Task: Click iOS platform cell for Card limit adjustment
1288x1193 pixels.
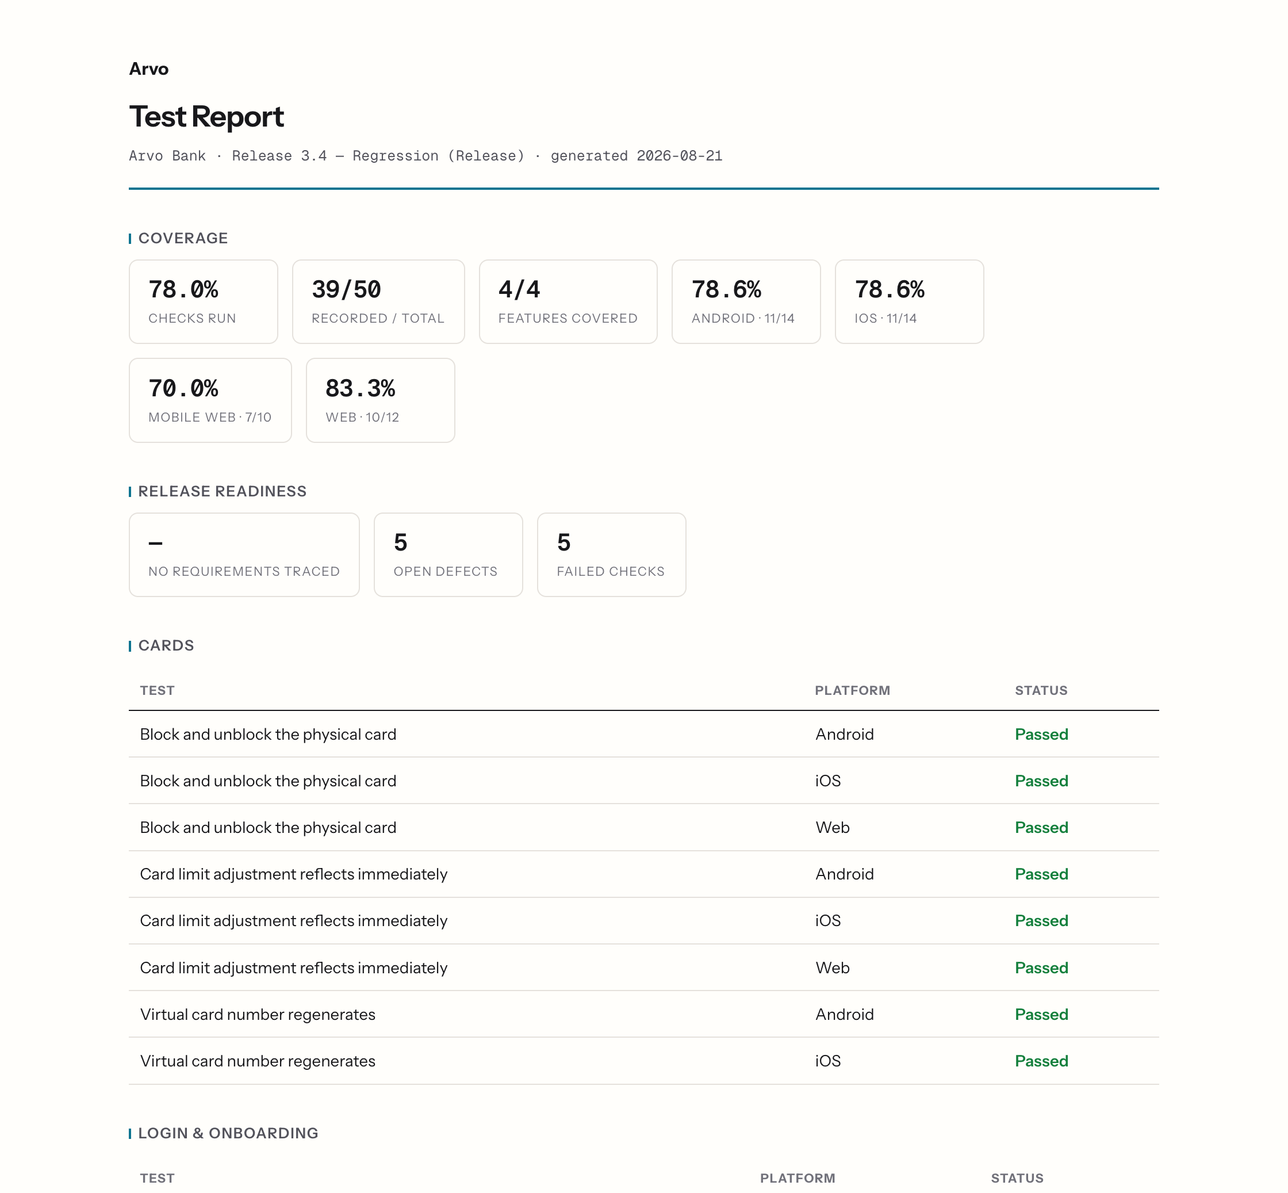Action: click(x=828, y=920)
